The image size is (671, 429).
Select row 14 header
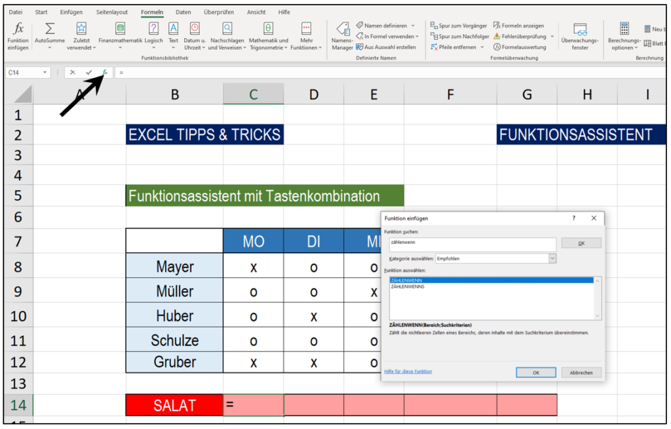click(18, 405)
